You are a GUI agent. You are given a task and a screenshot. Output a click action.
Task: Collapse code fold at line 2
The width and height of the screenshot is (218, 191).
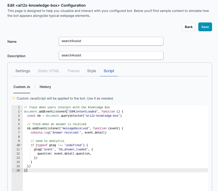(21, 111)
